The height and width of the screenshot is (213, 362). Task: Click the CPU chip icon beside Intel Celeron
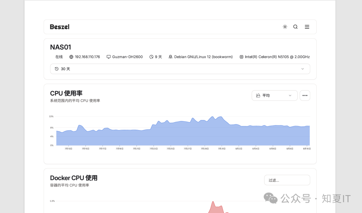tap(241, 57)
